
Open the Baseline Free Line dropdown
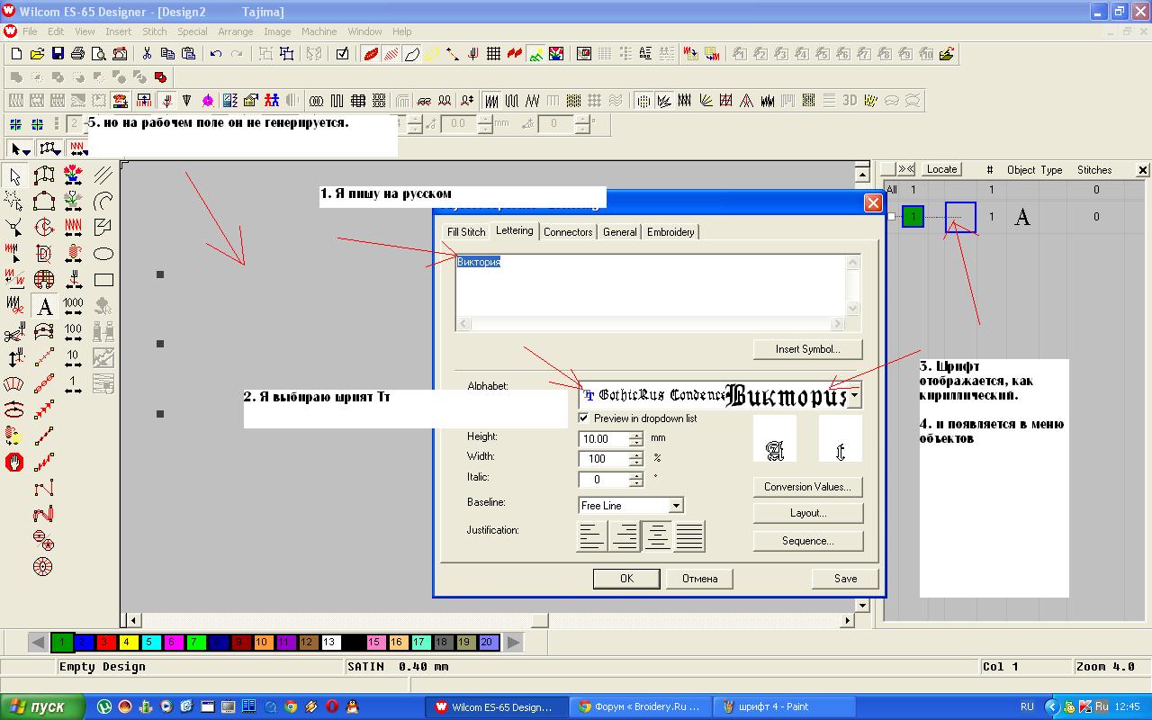676,506
